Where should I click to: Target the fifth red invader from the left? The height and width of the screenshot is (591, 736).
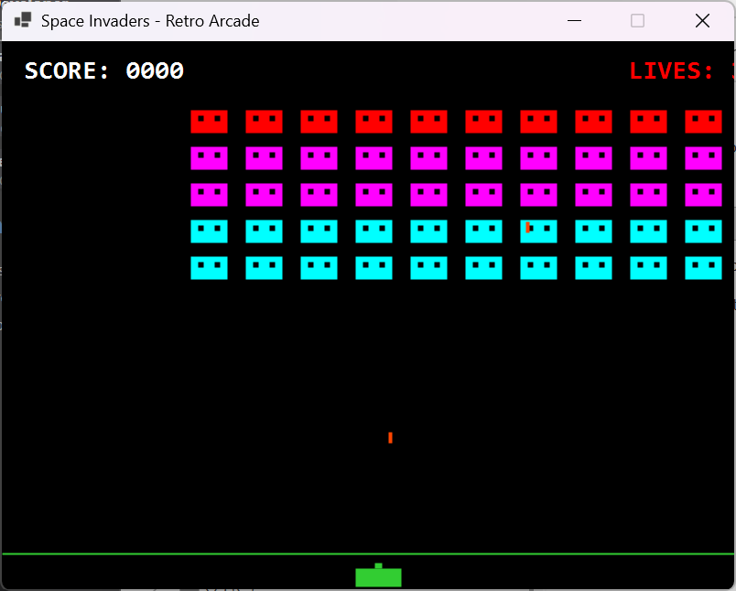[429, 122]
